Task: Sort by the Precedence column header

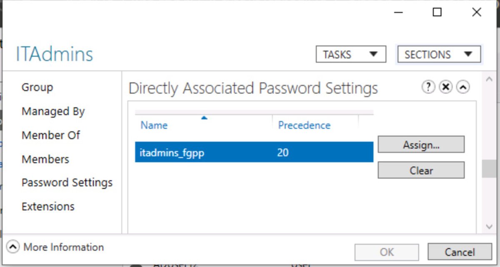Action: click(x=304, y=125)
